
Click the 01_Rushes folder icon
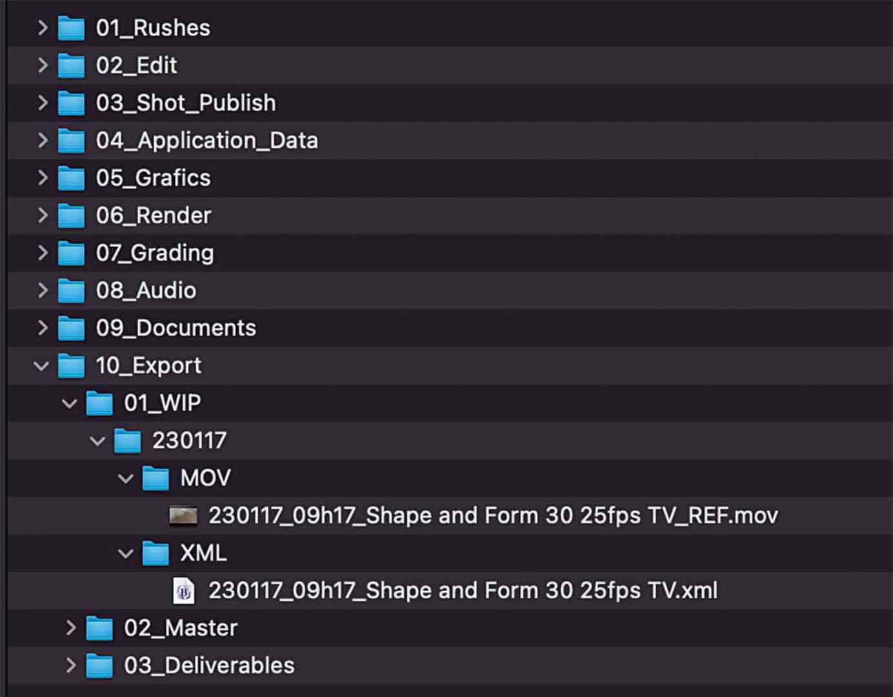(x=71, y=28)
